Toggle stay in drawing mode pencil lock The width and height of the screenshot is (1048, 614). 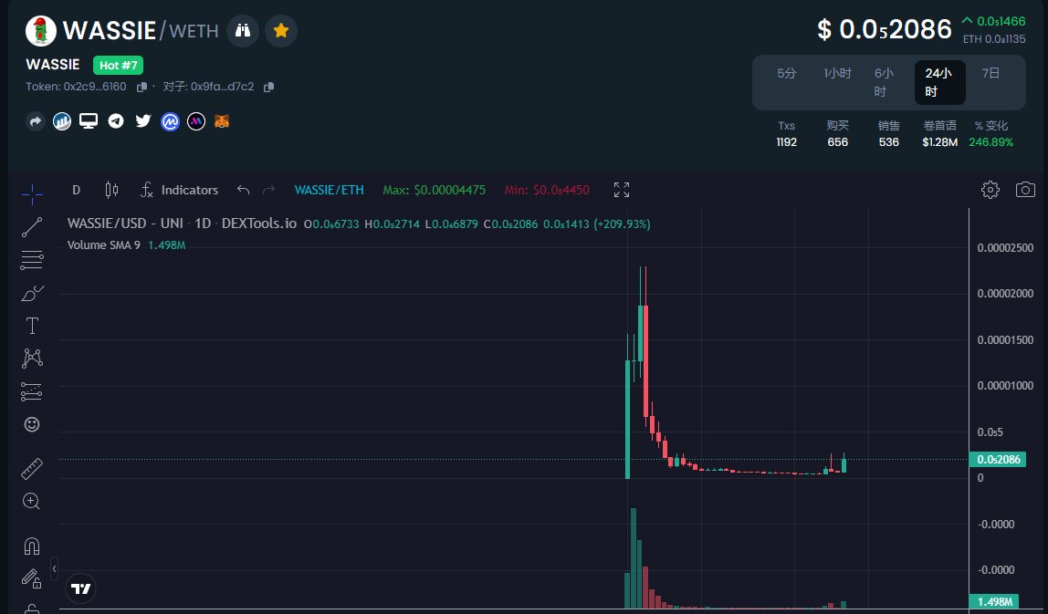tap(31, 578)
